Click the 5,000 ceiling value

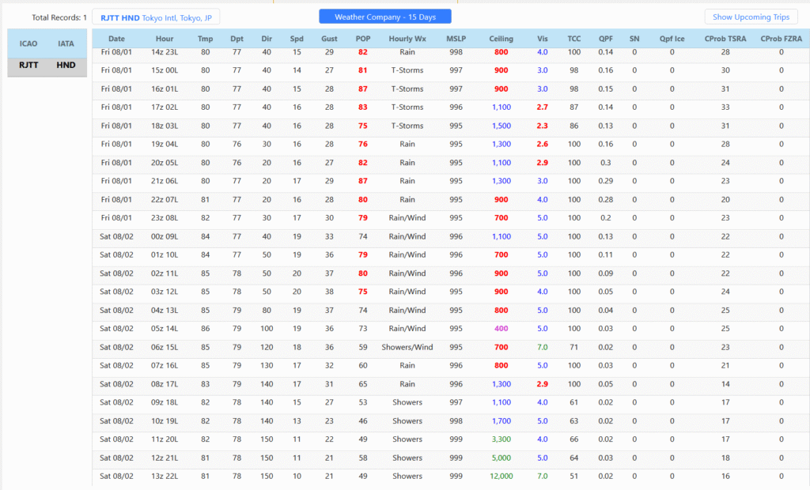click(501, 458)
